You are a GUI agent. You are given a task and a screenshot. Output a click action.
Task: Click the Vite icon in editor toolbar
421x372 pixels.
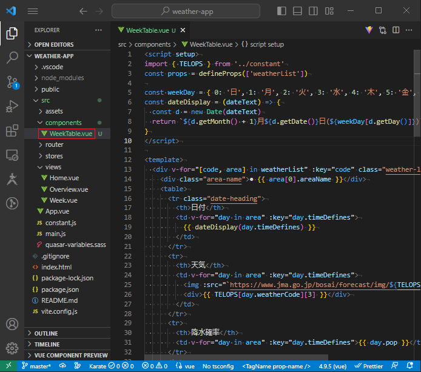click(369, 30)
